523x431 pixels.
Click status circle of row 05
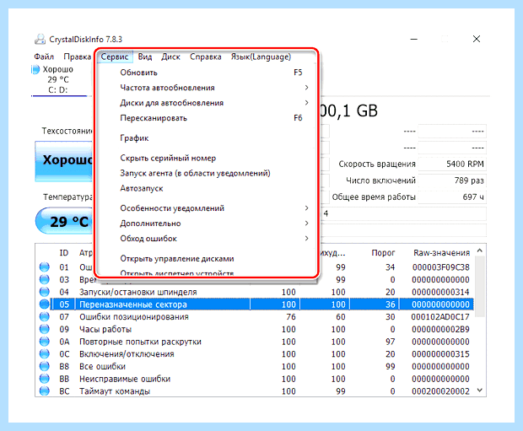tap(45, 304)
